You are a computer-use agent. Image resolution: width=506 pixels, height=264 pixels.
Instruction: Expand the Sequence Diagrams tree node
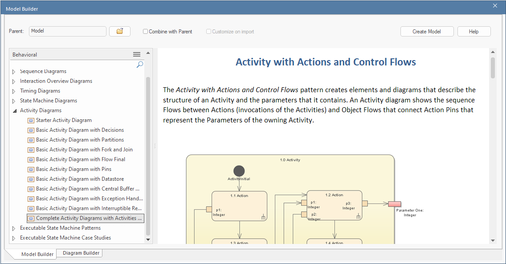tap(14, 72)
